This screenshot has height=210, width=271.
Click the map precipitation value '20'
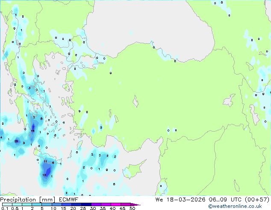(16, 141)
